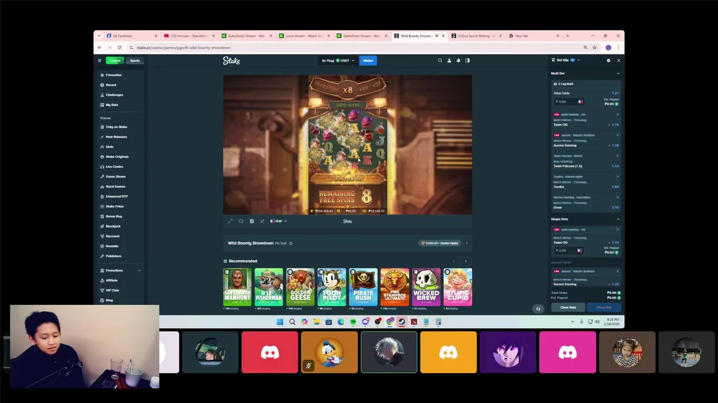
Task: Open the Stake search magnifier icon
Action: [x=440, y=60]
